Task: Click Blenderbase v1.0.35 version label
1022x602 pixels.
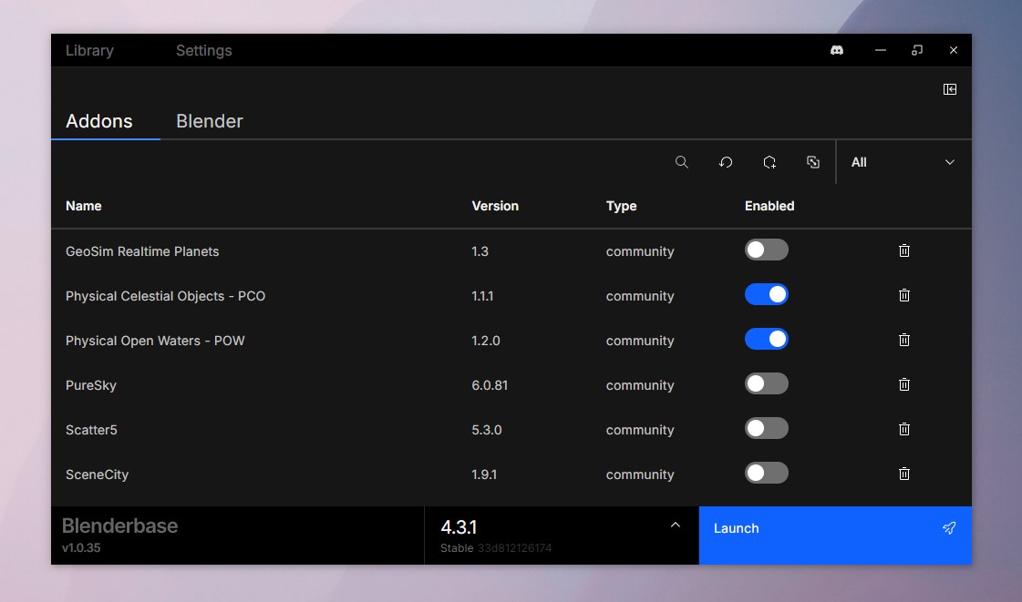Action: [x=81, y=548]
